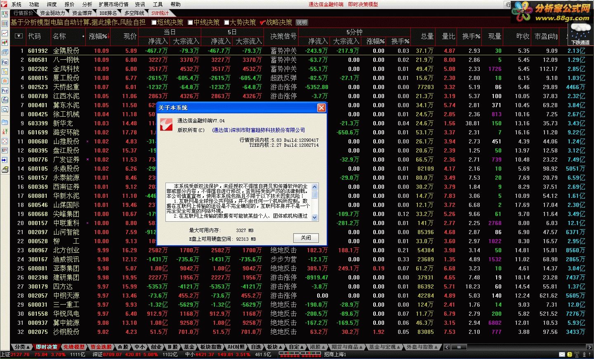Select stock row 002075 沙钢股份
Viewport: 594px width, 359px height.
click(x=301, y=332)
